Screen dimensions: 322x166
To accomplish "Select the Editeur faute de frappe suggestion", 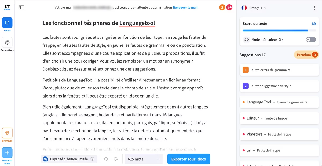I will pos(279,118).
